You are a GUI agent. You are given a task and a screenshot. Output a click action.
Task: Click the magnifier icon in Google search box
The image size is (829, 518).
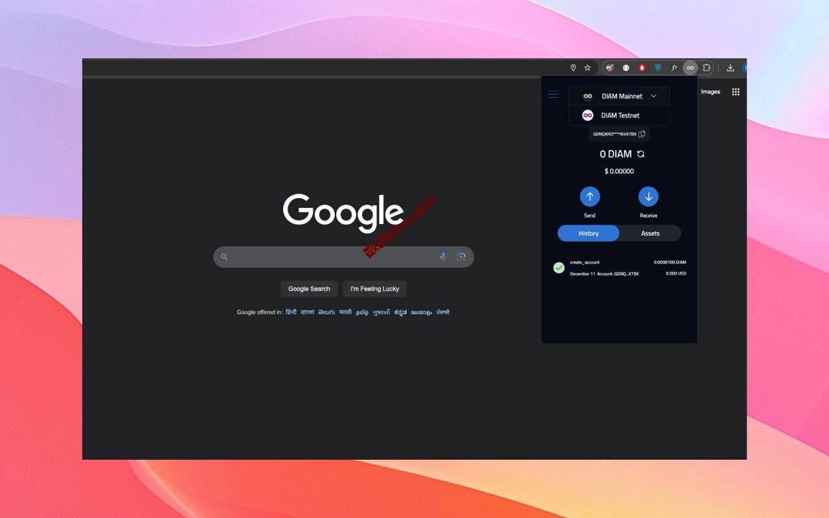pyautogui.click(x=224, y=257)
